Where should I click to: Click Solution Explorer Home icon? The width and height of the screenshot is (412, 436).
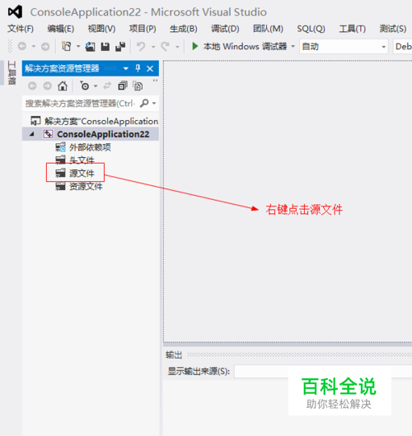coord(63,86)
